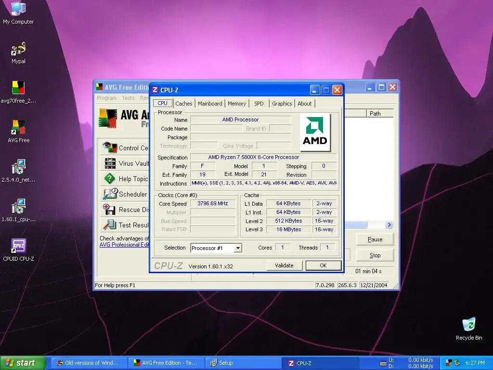Open AVG Control Center eye icon
The width and height of the screenshot is (493, 370).
(110, 147)
